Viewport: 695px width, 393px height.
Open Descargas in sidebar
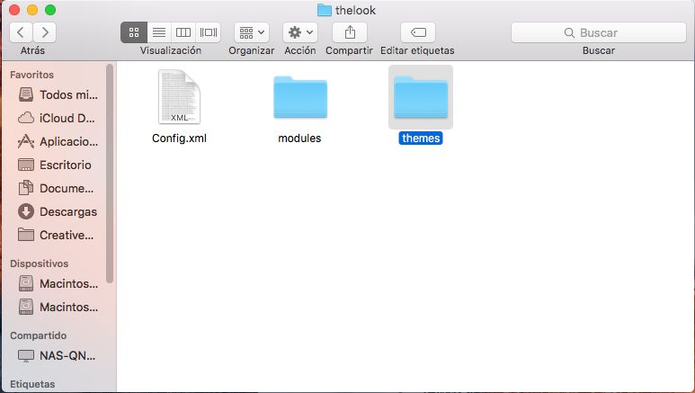(58, 211)
